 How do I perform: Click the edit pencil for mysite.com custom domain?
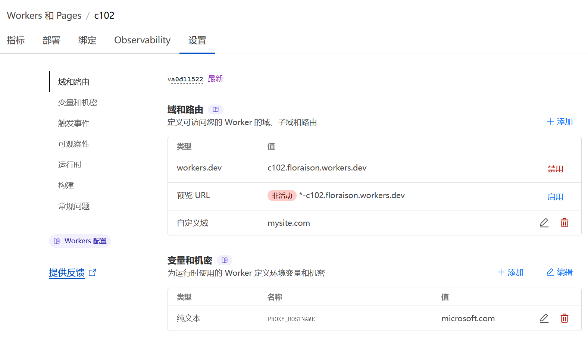pos(544,223)
